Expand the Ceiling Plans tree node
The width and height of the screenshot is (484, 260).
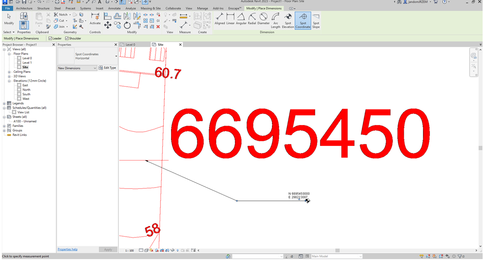pyautogui.click(x=9, y=72)
